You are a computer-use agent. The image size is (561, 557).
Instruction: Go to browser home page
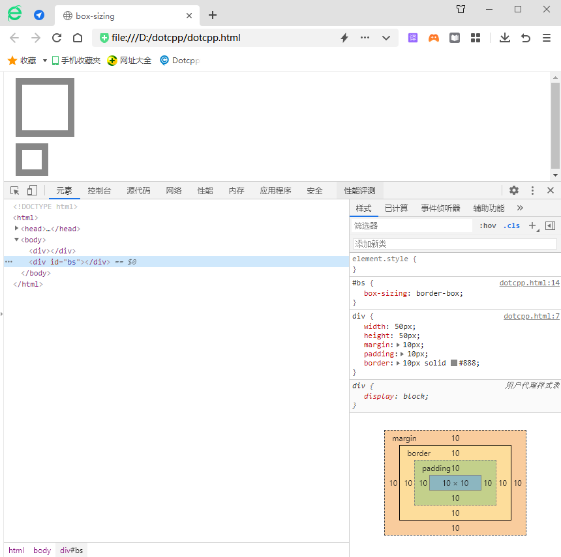pos(77,38)
